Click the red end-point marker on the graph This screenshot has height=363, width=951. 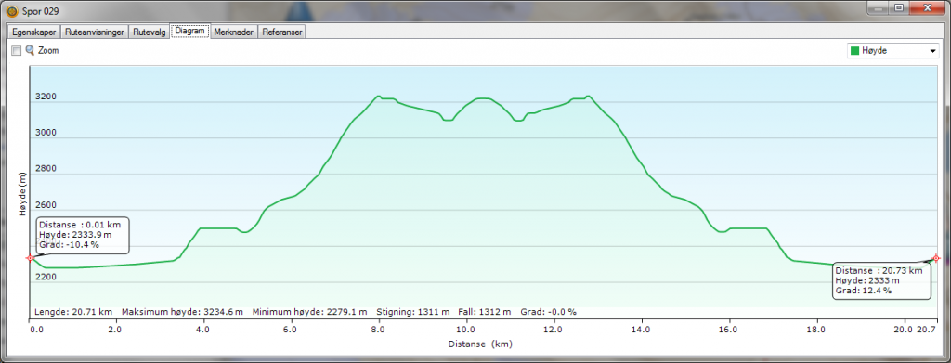pos(936,258)
